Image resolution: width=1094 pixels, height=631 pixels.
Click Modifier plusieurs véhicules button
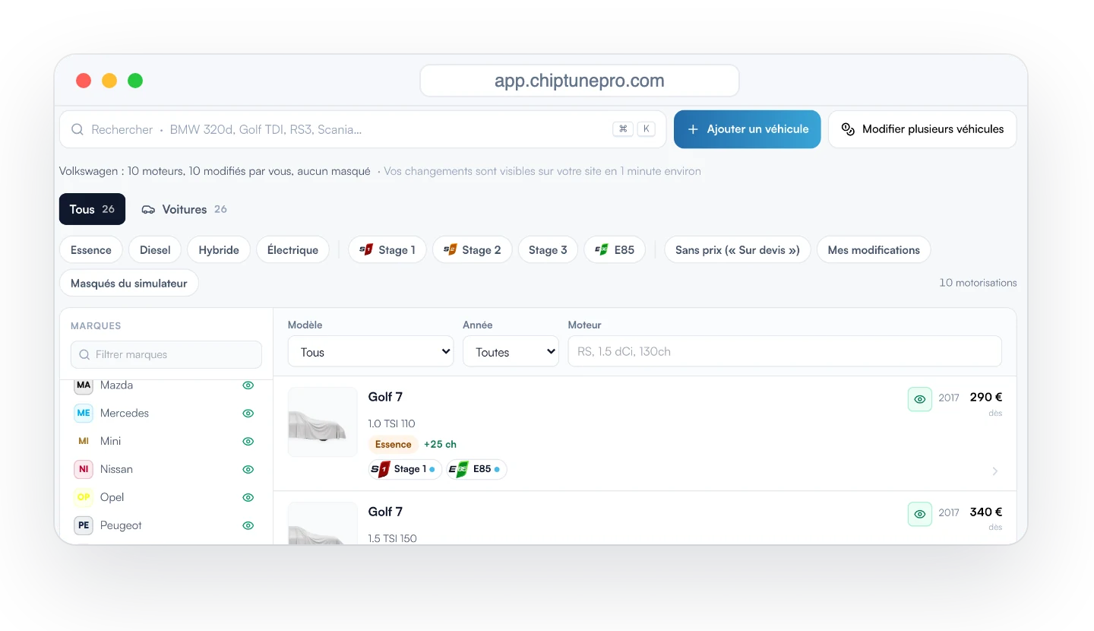(x=922, y=129)
